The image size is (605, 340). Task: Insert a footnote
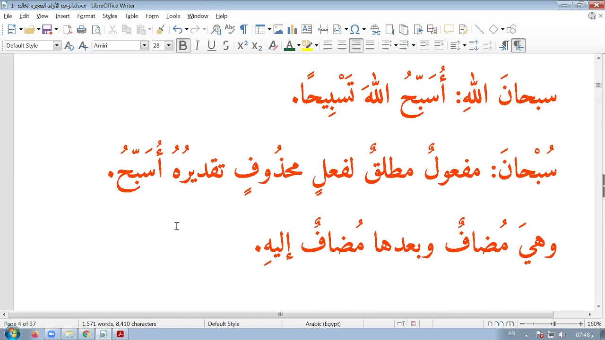(x=389, y=29)
